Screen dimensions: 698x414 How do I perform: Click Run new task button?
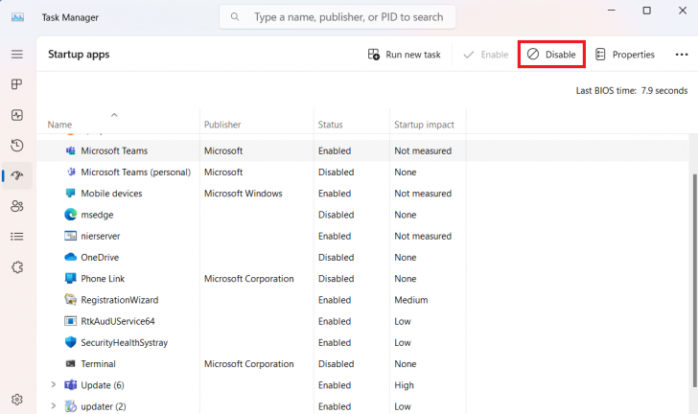tap(405, 55)
